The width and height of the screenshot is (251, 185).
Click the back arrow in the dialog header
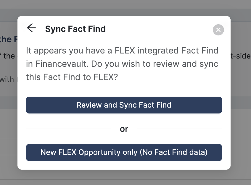(x=31, y=28)
